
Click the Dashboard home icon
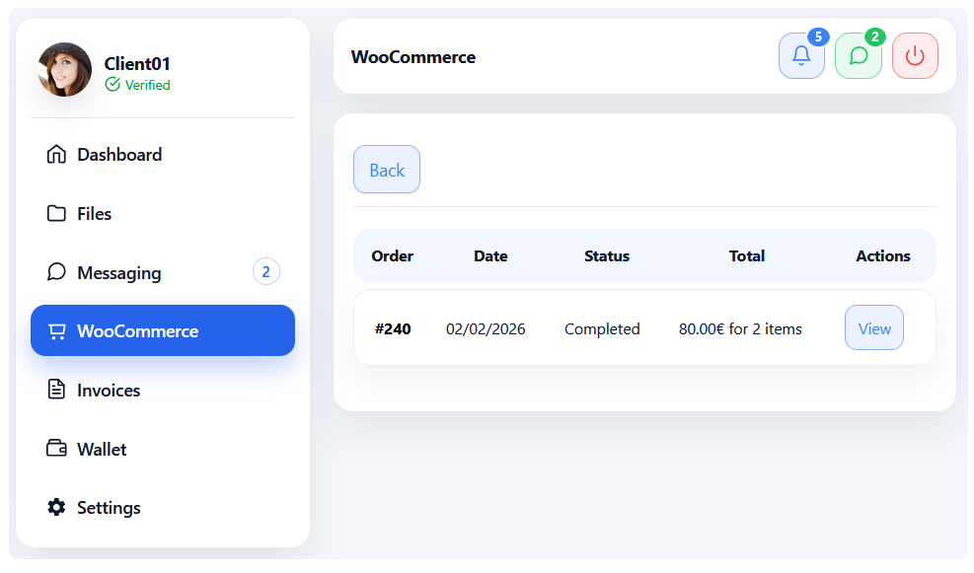point(56,155)
